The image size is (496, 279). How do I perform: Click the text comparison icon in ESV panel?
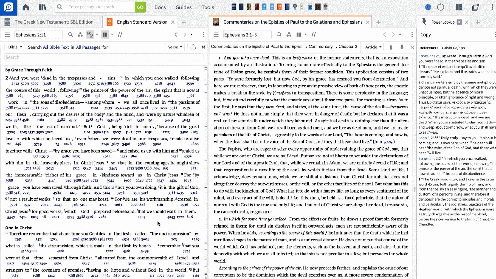click(120, 35)
